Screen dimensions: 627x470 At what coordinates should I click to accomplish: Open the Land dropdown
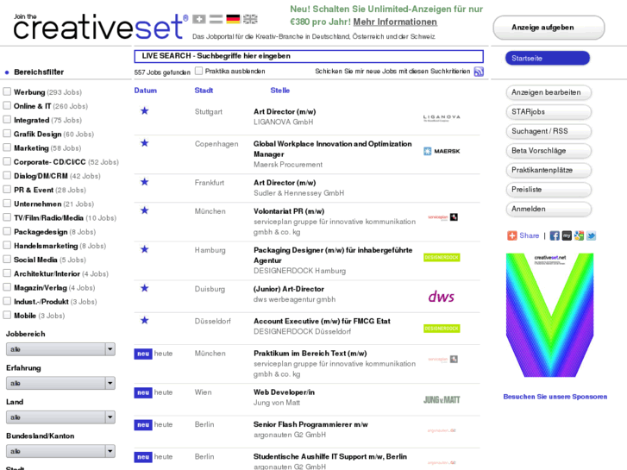tap(60, 417)
